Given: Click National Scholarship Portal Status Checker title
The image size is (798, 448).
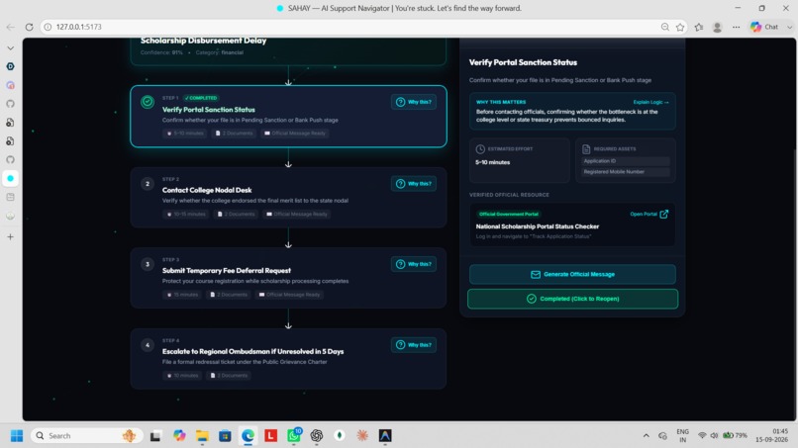Looking at the screenshot, I should coord(537,226).
